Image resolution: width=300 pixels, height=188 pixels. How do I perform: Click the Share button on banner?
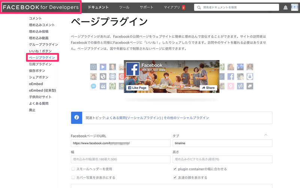pyautogui.click(x=208, y=88)
